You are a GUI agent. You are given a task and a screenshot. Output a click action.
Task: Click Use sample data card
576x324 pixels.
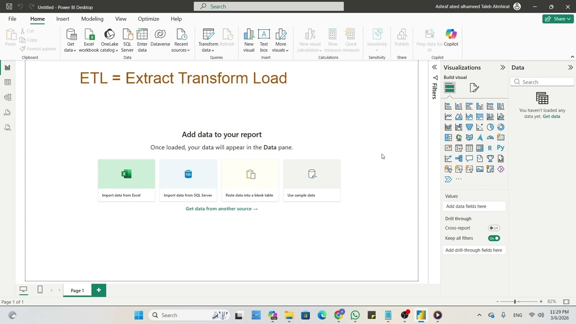pyautogui.click(x=312, y=180)
